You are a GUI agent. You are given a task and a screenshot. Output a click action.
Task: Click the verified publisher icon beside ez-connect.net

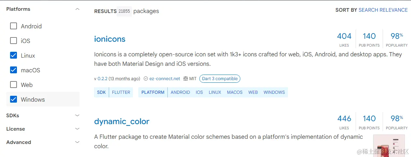[x=146, y=78]
